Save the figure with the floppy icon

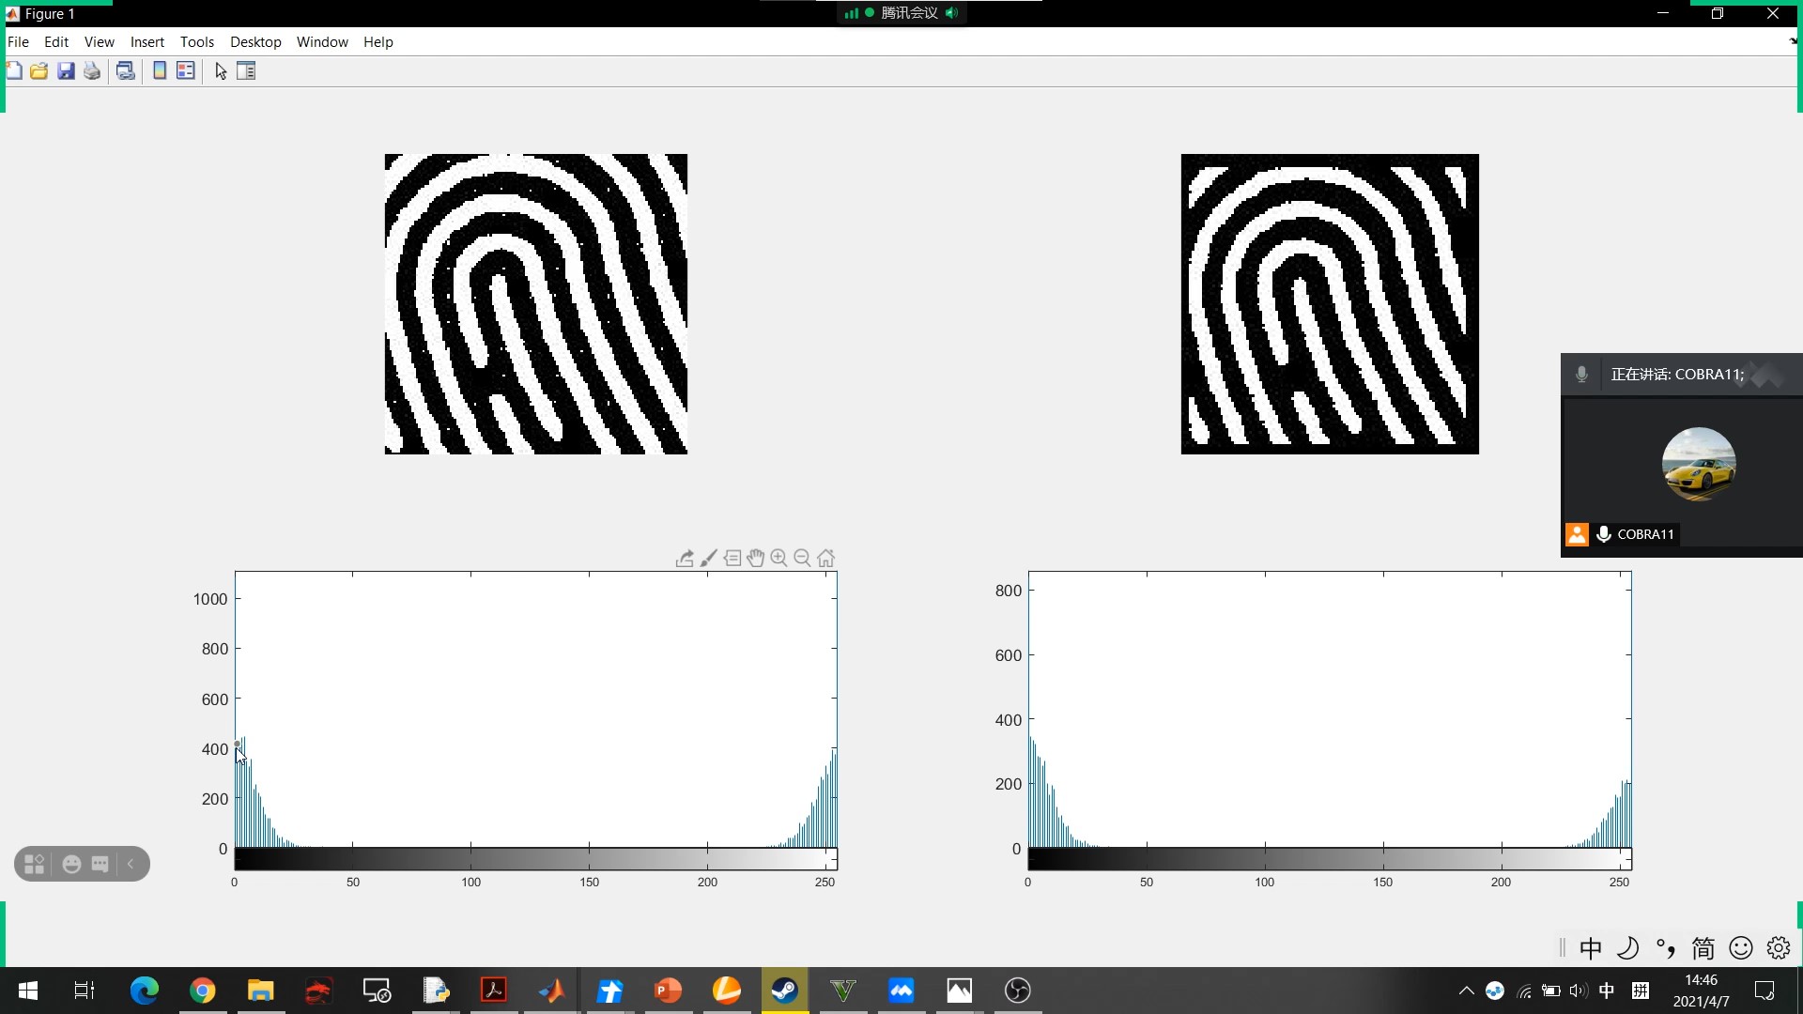click(x=66, y=71)
